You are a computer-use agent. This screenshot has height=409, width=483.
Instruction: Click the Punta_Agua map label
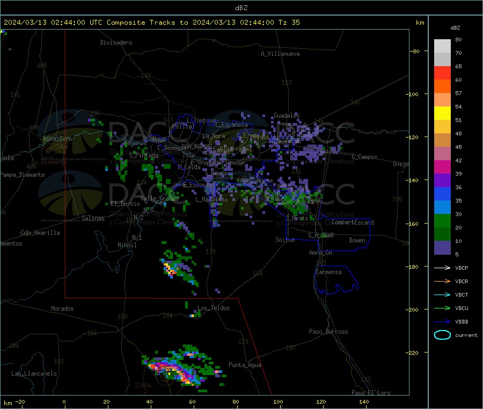coord(245,365)
